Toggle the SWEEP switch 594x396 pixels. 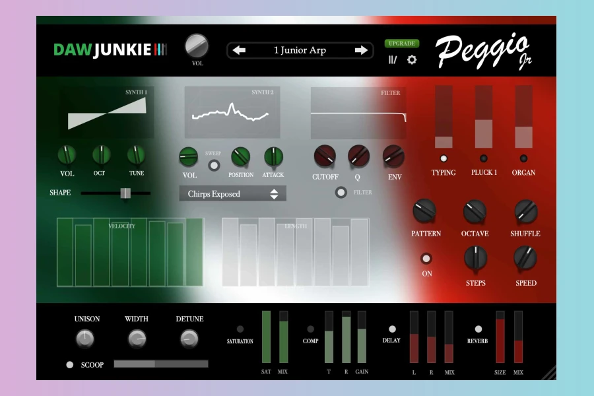[214, 165]
